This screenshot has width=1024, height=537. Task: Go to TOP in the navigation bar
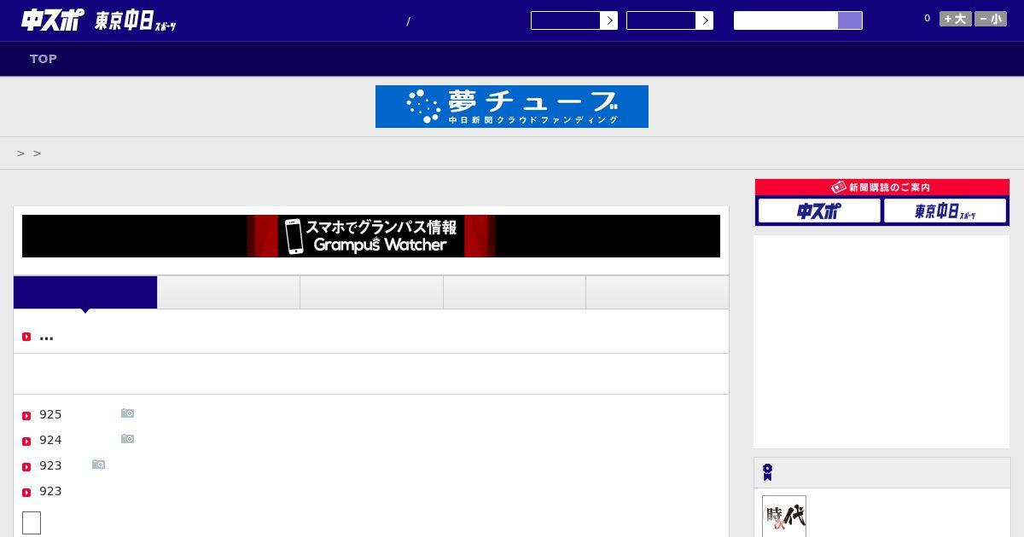pyautogui.click(x=44, y=59)
